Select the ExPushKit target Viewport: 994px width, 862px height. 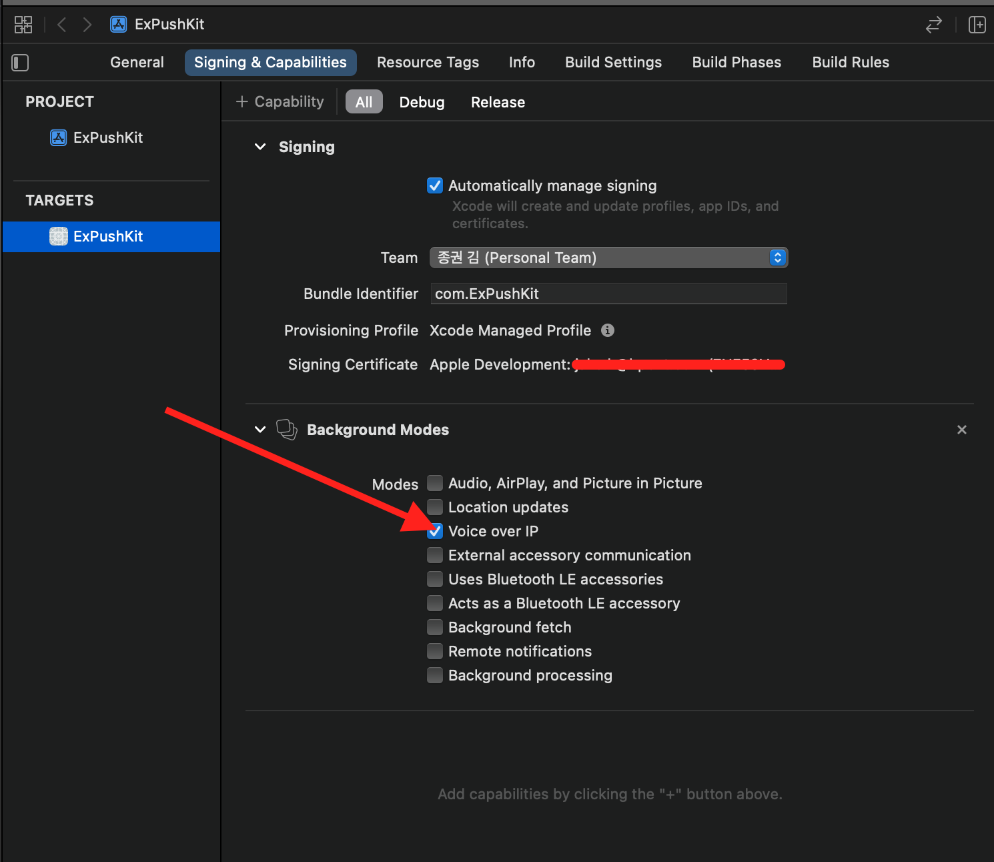pyautogui.click(x=111, y=236)
